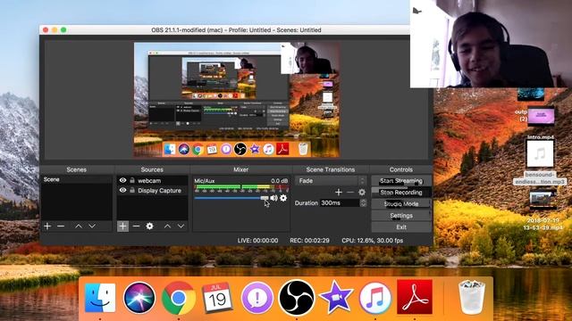
Task: Click Mixer panel header
Action: [240, 169]
